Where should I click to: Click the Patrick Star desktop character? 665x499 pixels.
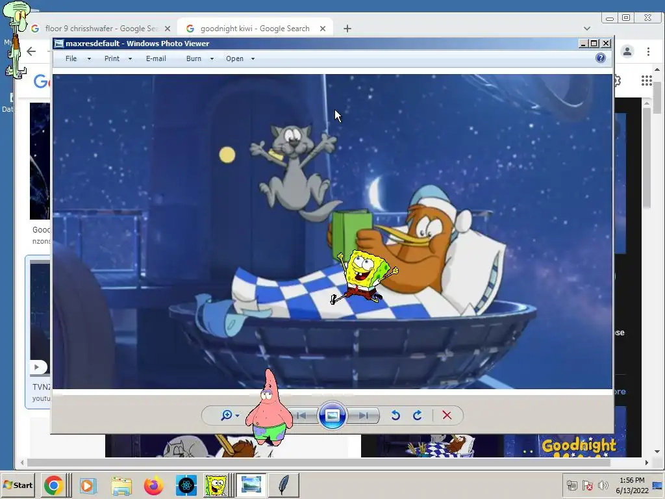[x=269, y=407]
